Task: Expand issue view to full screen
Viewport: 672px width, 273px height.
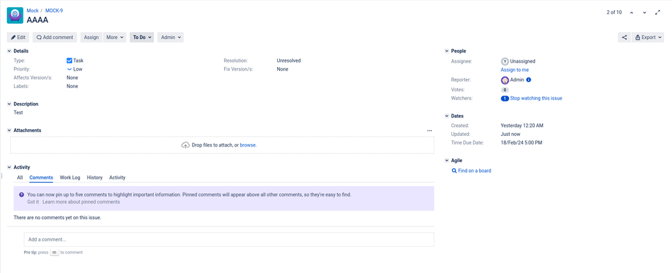Action: [658, 12]
